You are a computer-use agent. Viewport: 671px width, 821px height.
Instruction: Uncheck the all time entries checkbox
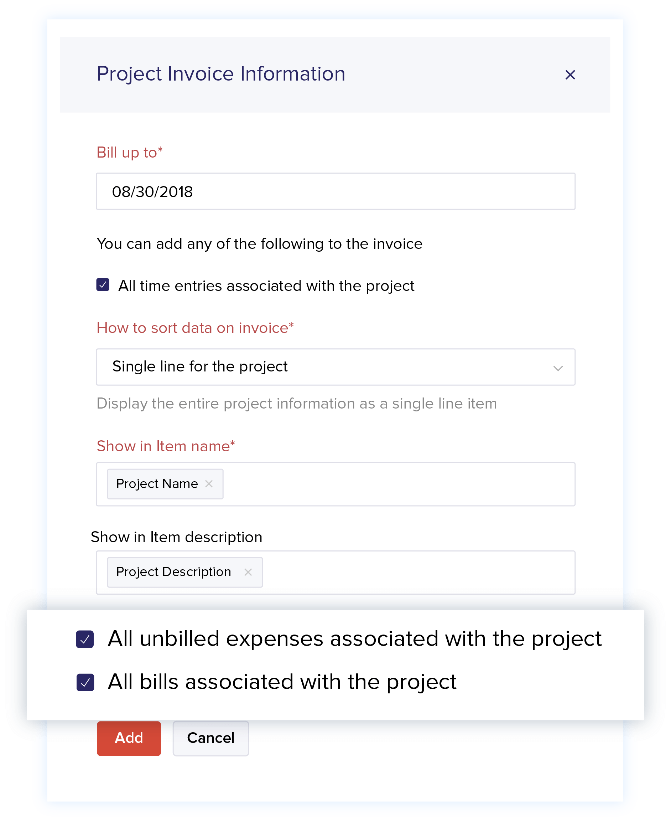point(103,285)
